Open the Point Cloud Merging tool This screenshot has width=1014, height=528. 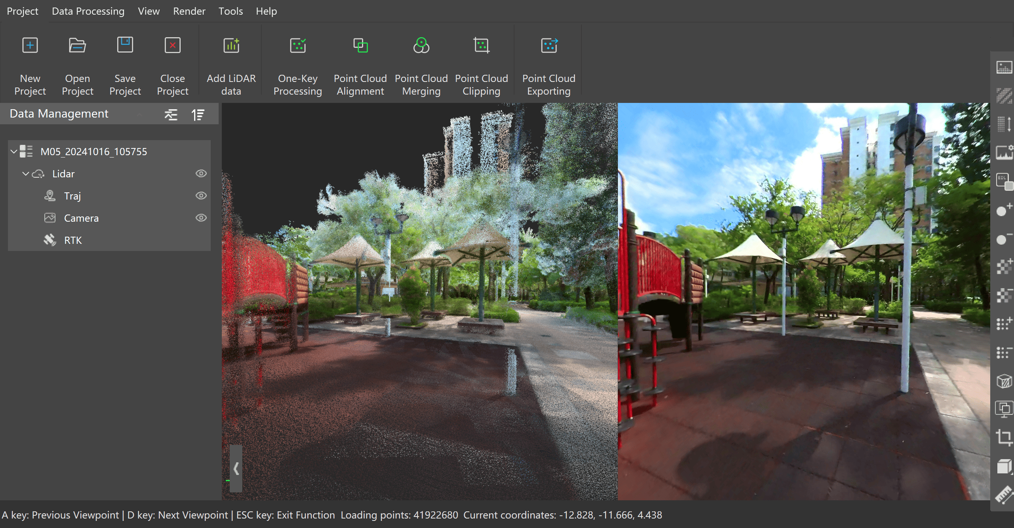(x=421, y=46)
